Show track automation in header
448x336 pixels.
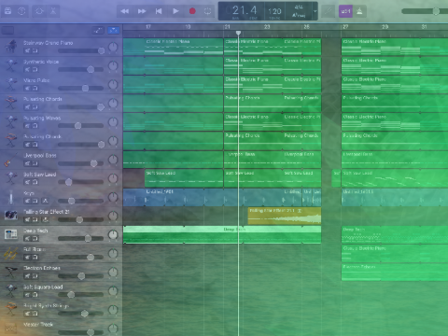[x=98, y=30]
